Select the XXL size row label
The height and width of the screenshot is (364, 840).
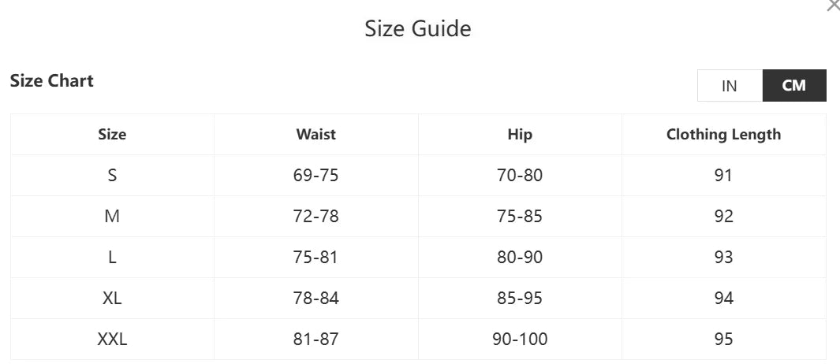(112, 340)
